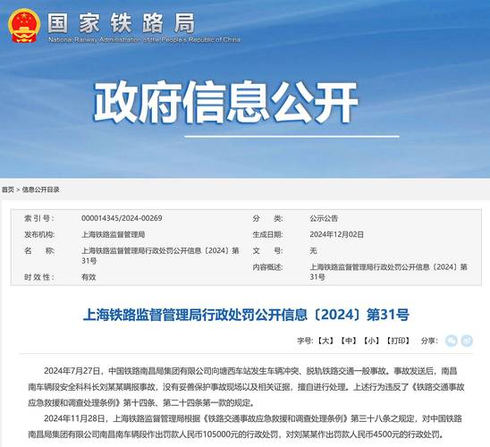
Task: Set font size to 中
Action: click(349, 341)
